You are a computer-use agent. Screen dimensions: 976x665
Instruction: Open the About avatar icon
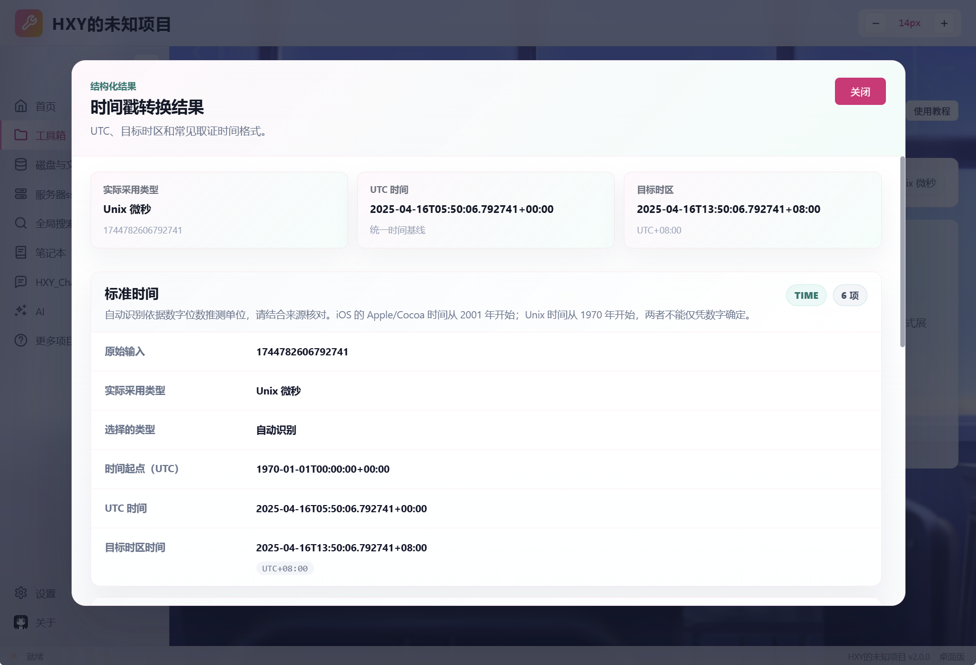[21, 622]
